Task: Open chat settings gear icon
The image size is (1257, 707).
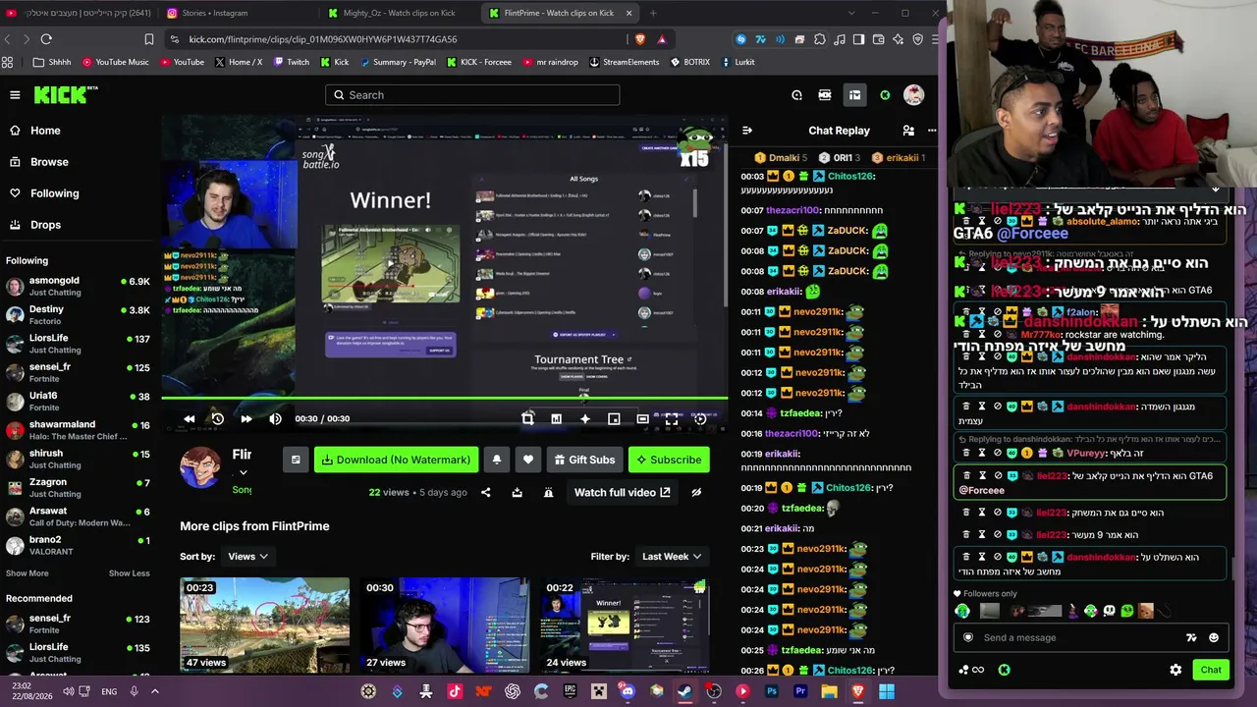Action: [1175, 670]
